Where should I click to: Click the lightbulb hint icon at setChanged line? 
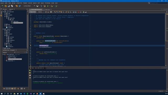30,46
